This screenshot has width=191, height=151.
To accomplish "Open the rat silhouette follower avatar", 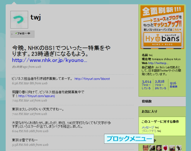I will click(179, 148).
